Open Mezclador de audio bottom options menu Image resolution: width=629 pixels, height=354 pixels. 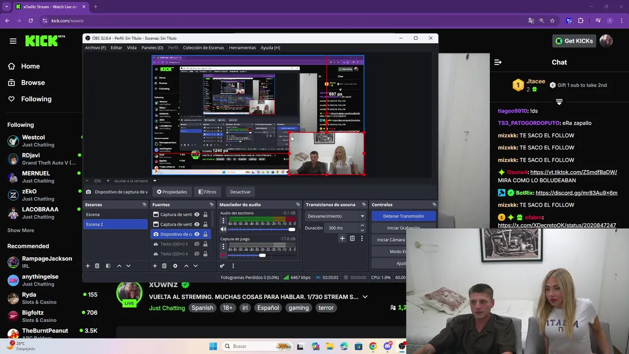click(x=233, y=266)
